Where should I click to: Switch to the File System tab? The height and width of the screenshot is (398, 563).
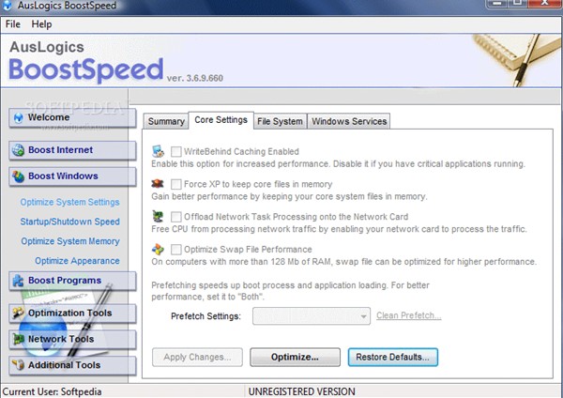point(280,121)
